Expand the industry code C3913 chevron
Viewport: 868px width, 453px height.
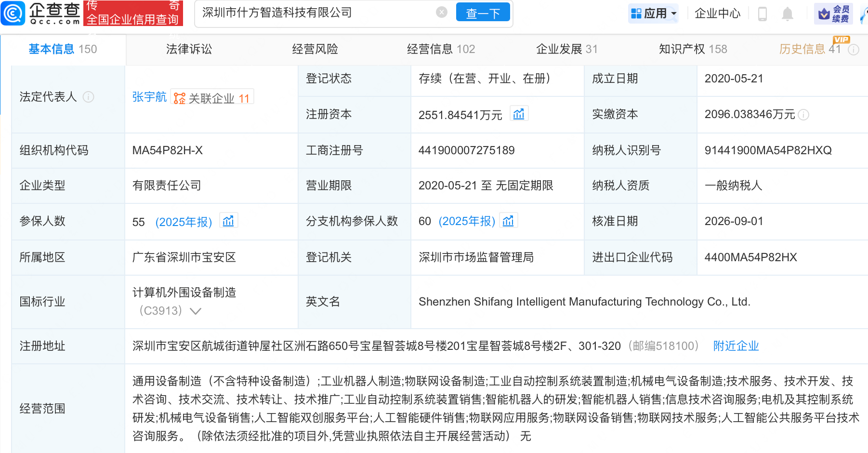[195, 311]
